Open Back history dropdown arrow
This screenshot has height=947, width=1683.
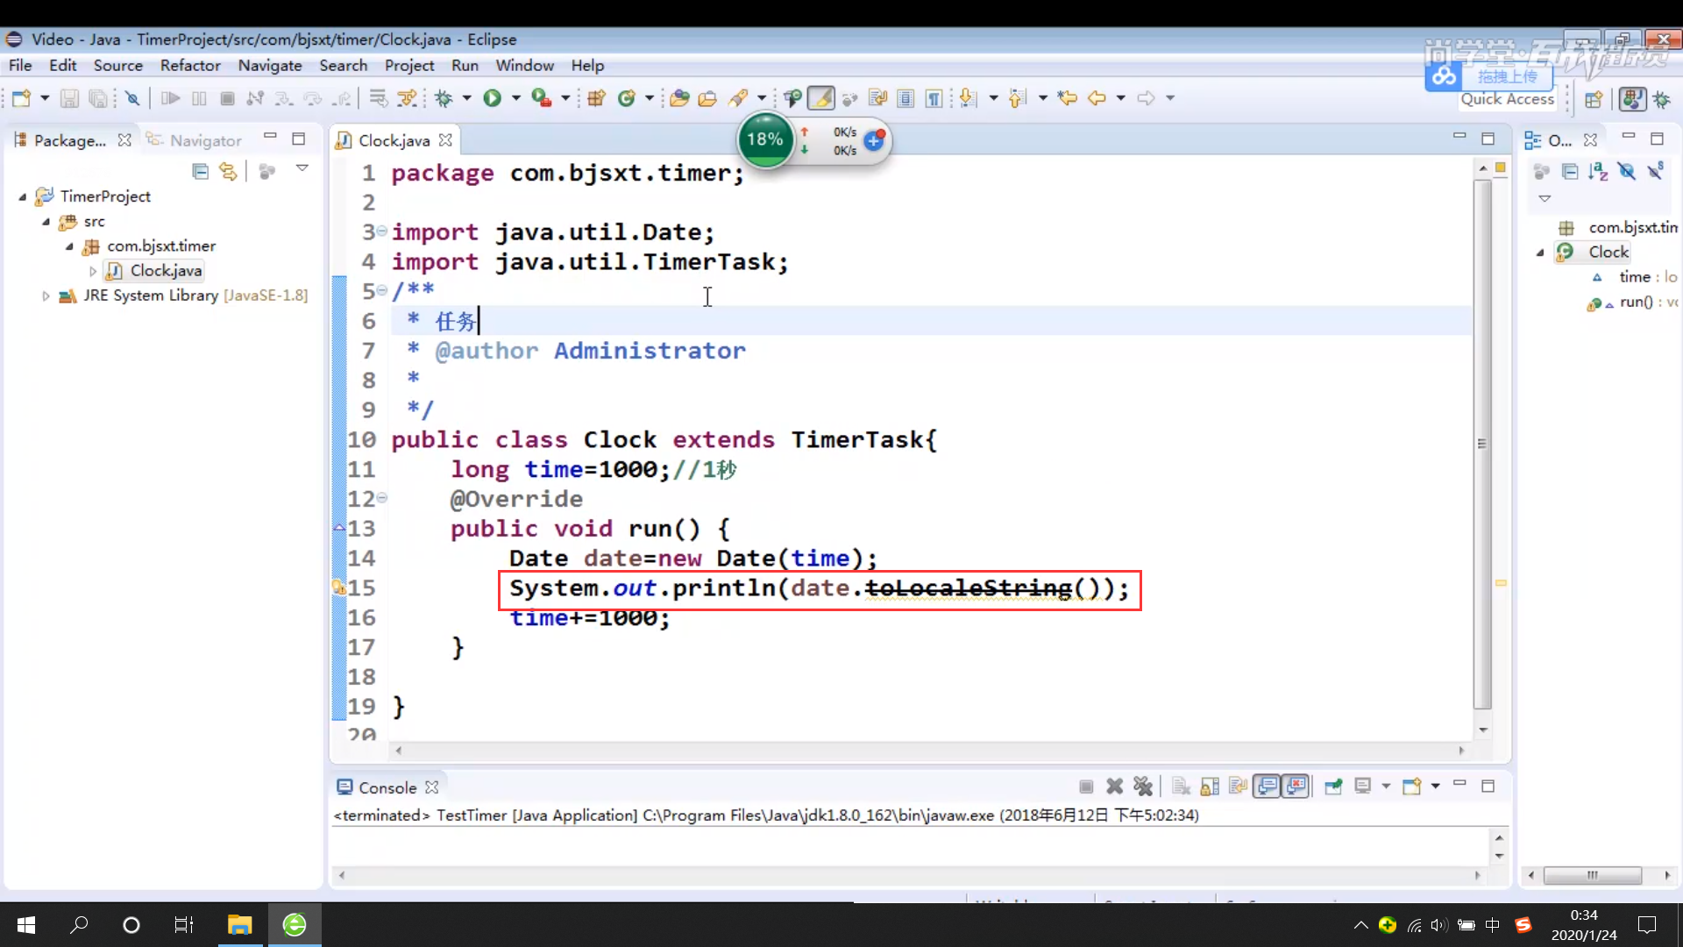[1120, 98]
